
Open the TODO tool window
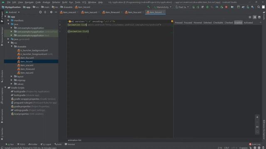tap(21, 144)
